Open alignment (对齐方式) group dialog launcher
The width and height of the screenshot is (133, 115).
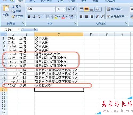pyautogui.click(x=126, y=23)
